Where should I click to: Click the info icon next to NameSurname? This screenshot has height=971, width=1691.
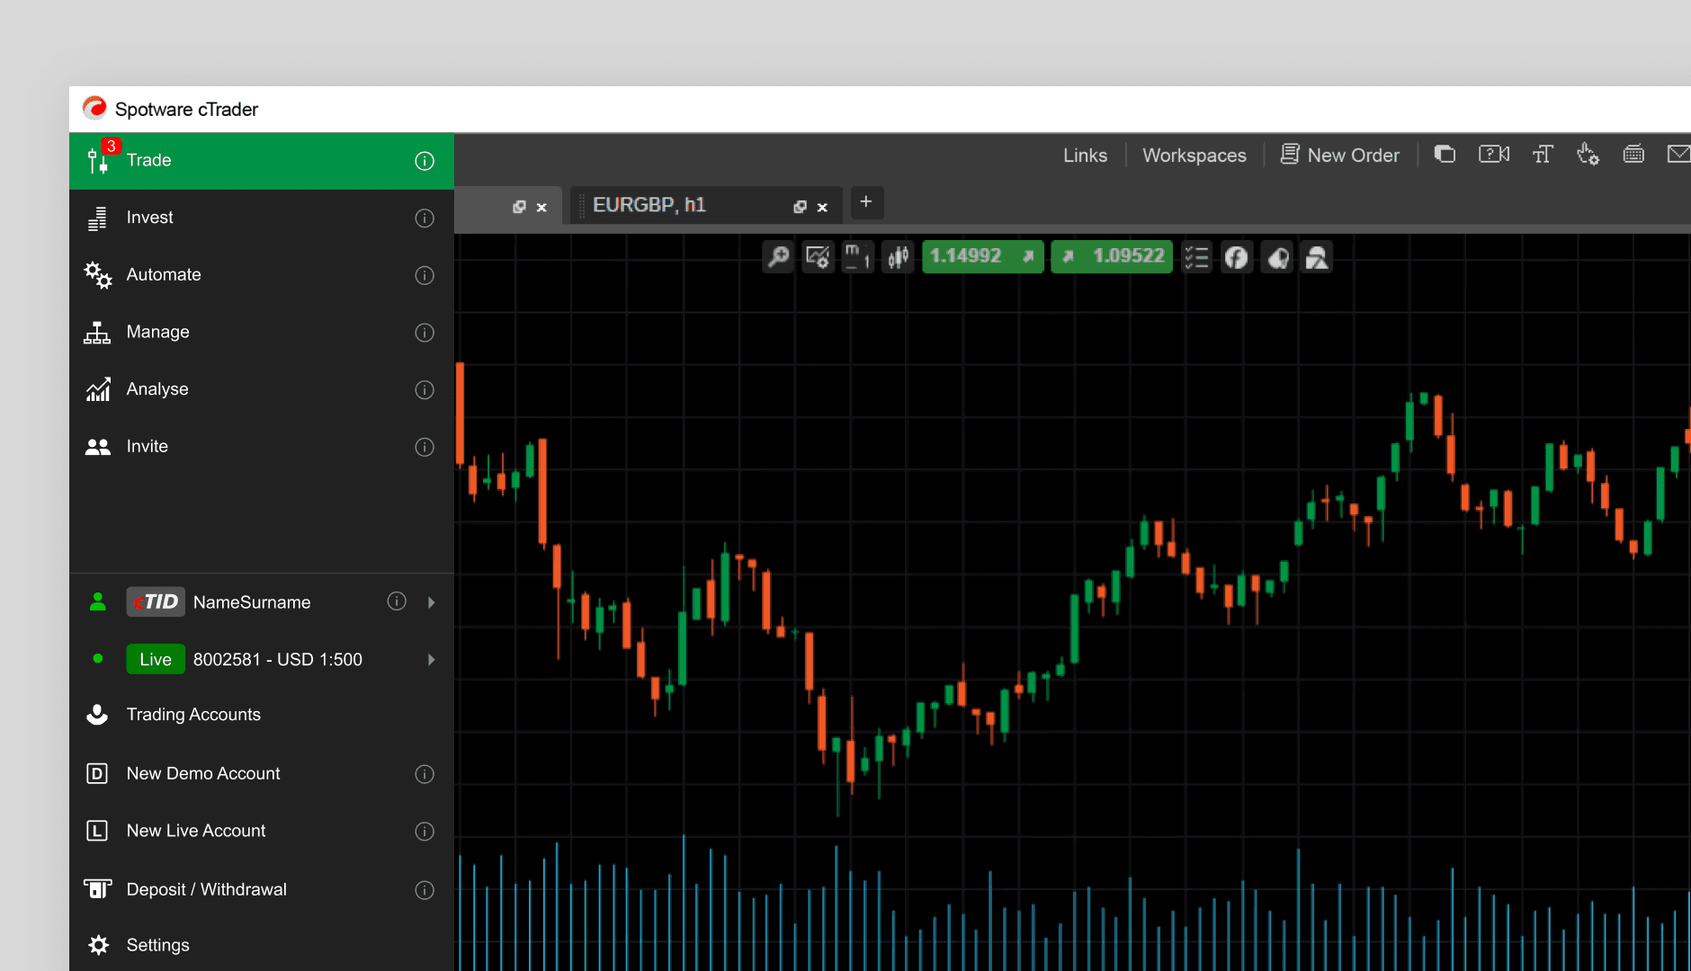pyautogui.click(x=397, y=601)
